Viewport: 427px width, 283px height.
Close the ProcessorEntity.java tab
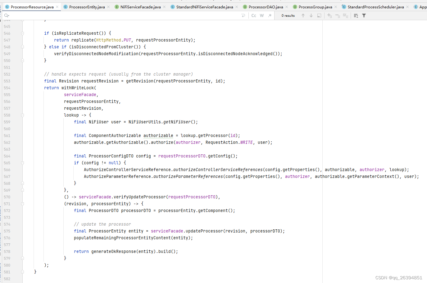pos(108,7)
